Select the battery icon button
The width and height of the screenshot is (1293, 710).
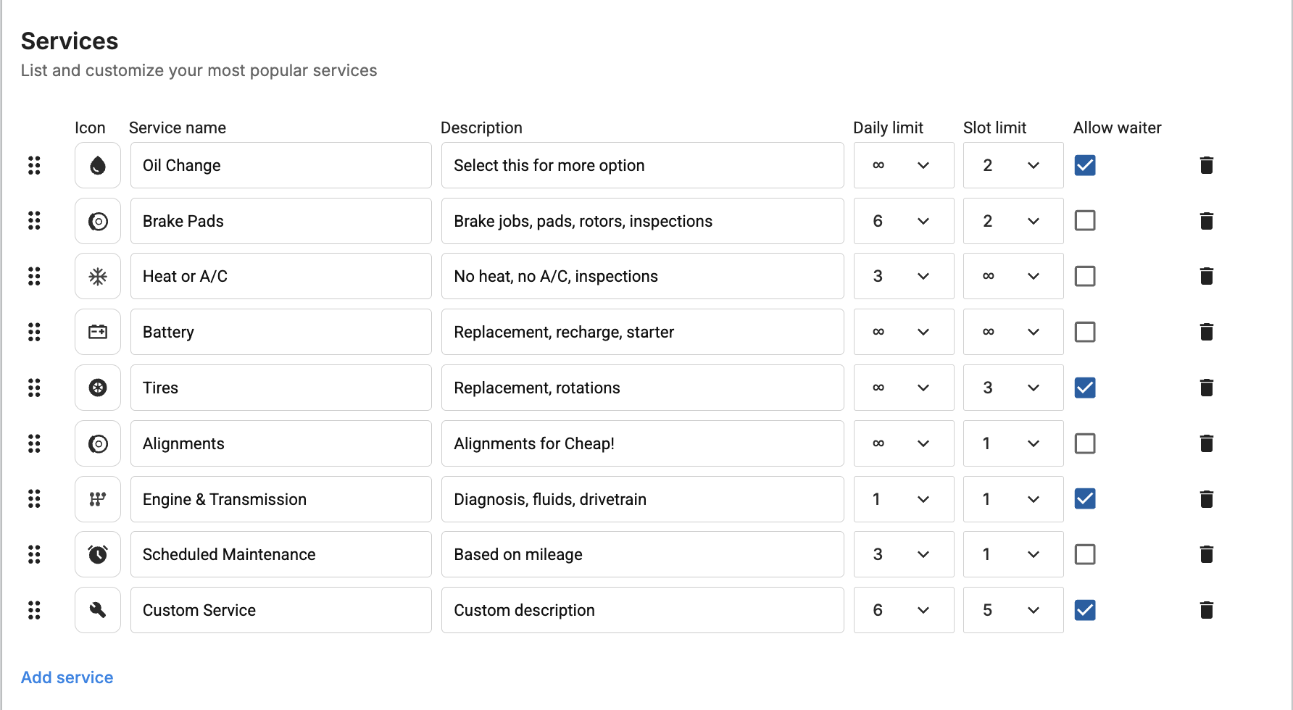coord(98,332)
